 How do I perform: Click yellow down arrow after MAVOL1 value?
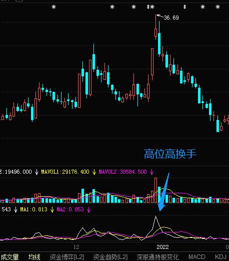pyautogui.click(x=94, y=172)
